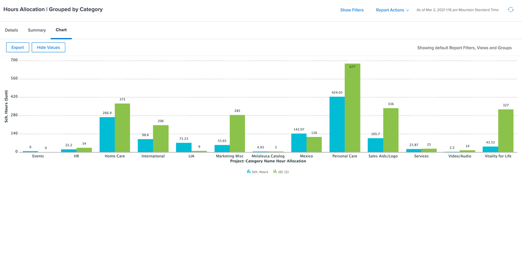Click the blue LIA bar

pyautogui.click(x=184, y=147)
